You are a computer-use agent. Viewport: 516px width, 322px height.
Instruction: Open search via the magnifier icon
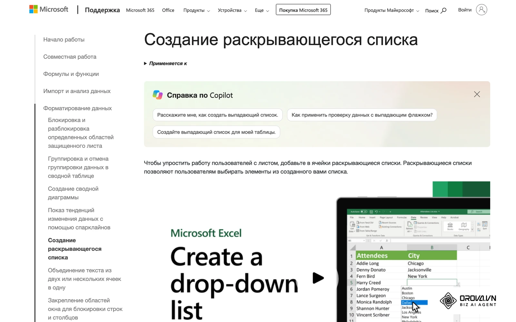[x=444, y=10]
